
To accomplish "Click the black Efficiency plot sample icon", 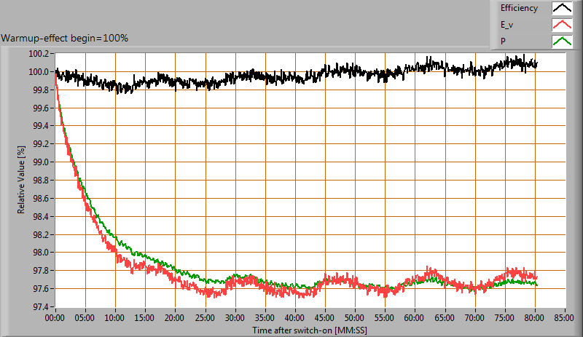I will [x=561, y=9].
